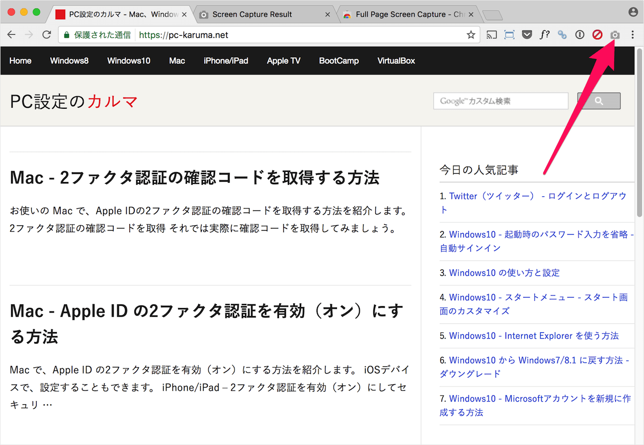The width and height of the screenshot is (644, 445).
Task: Click the Google カスタム検索 input field
Action: pyautogui.click(x=501, y=101)
